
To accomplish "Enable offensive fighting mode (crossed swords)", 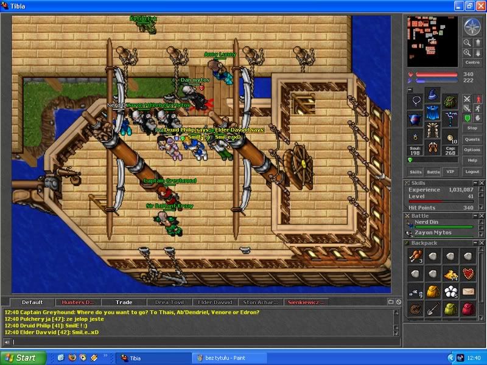I will (x=467, y=99).
